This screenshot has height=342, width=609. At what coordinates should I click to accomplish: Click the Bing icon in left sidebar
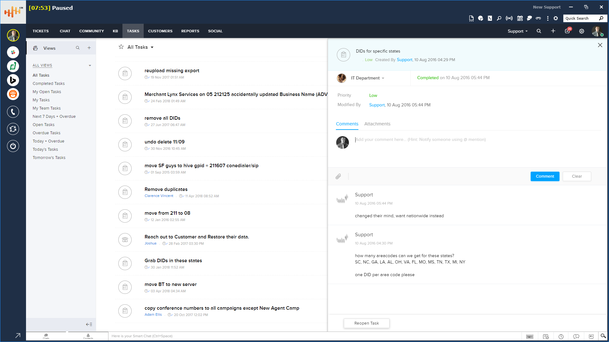point(13,80)
